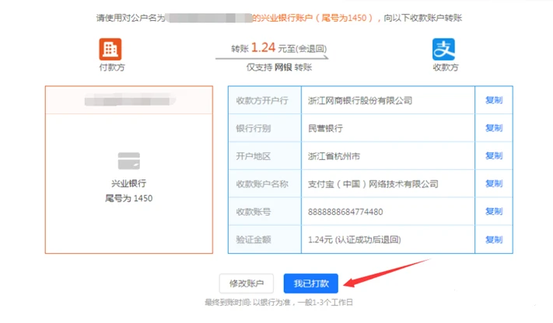
Task: Click the 验证金额 label cell
Action: (265, 239)
